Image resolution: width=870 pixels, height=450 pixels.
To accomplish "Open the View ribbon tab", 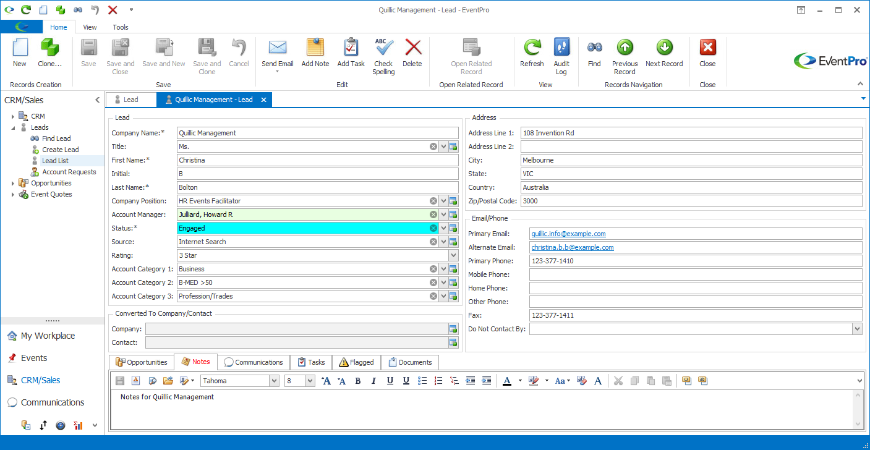I will coord(90,27).
